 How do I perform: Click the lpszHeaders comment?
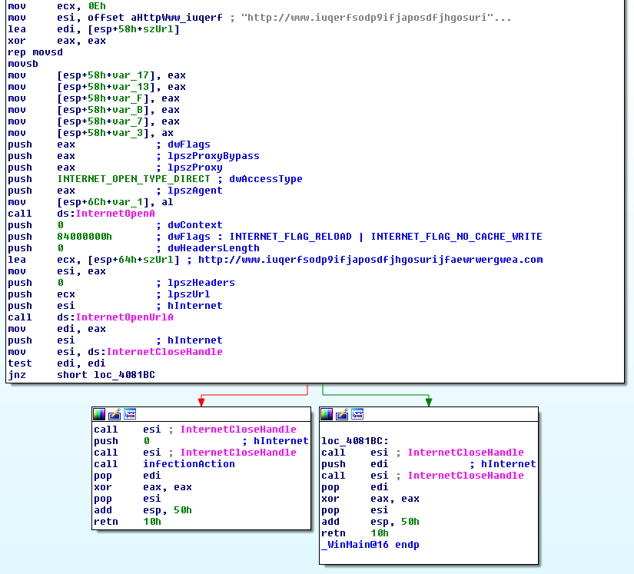(201, 283)
